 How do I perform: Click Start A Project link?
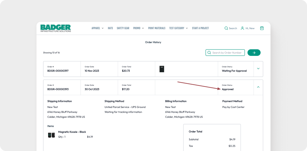(200, 28)
